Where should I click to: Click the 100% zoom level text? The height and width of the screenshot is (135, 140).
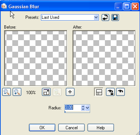point(31,93)
